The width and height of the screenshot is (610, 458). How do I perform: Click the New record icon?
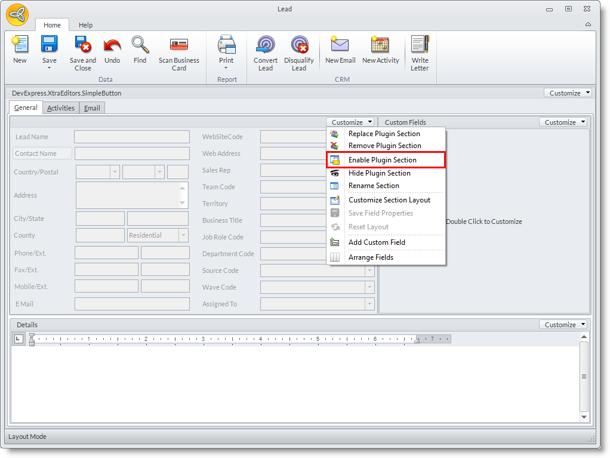click(20, 45)
